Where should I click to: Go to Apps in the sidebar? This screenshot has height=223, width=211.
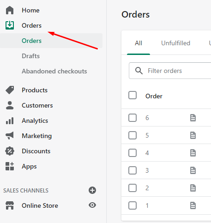click(x=29, y=167)
